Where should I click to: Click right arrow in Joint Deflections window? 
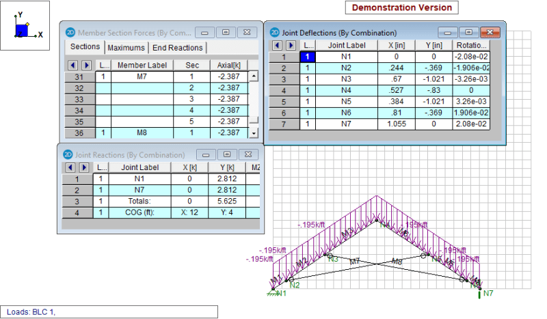click(x=291, y=45)
